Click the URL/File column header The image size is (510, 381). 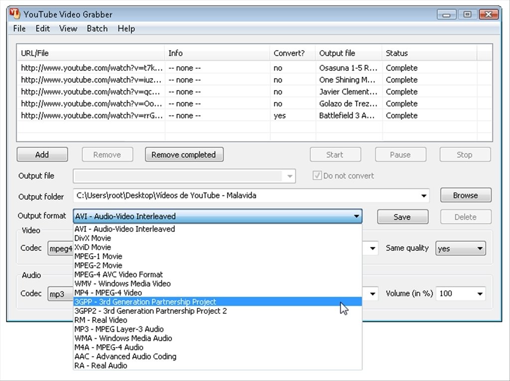pyautogui.click(x=91, y=53)
